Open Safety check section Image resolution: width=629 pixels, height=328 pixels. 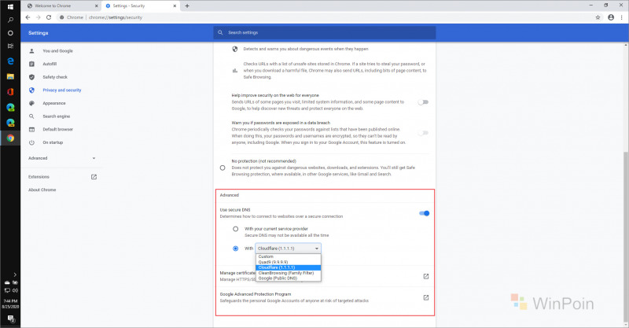click(55, 77)
